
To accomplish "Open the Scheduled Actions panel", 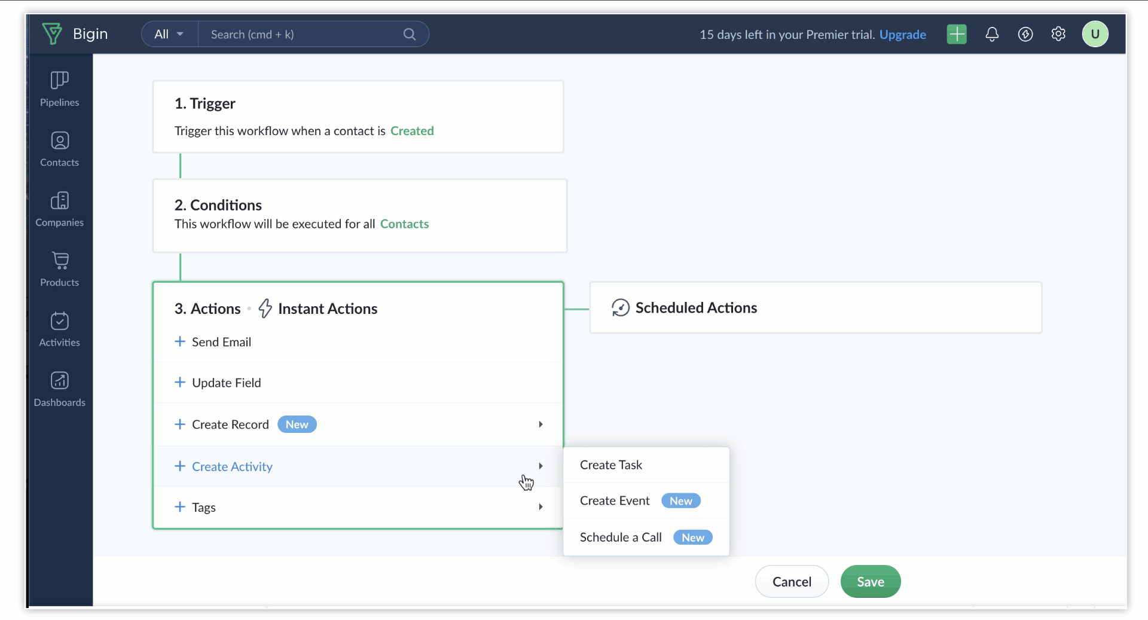I will pos(816,307).
